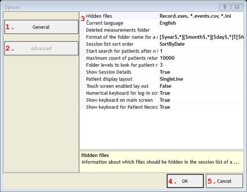
Task: Click Start search for patients value field
Action: (x=201, y=51)
